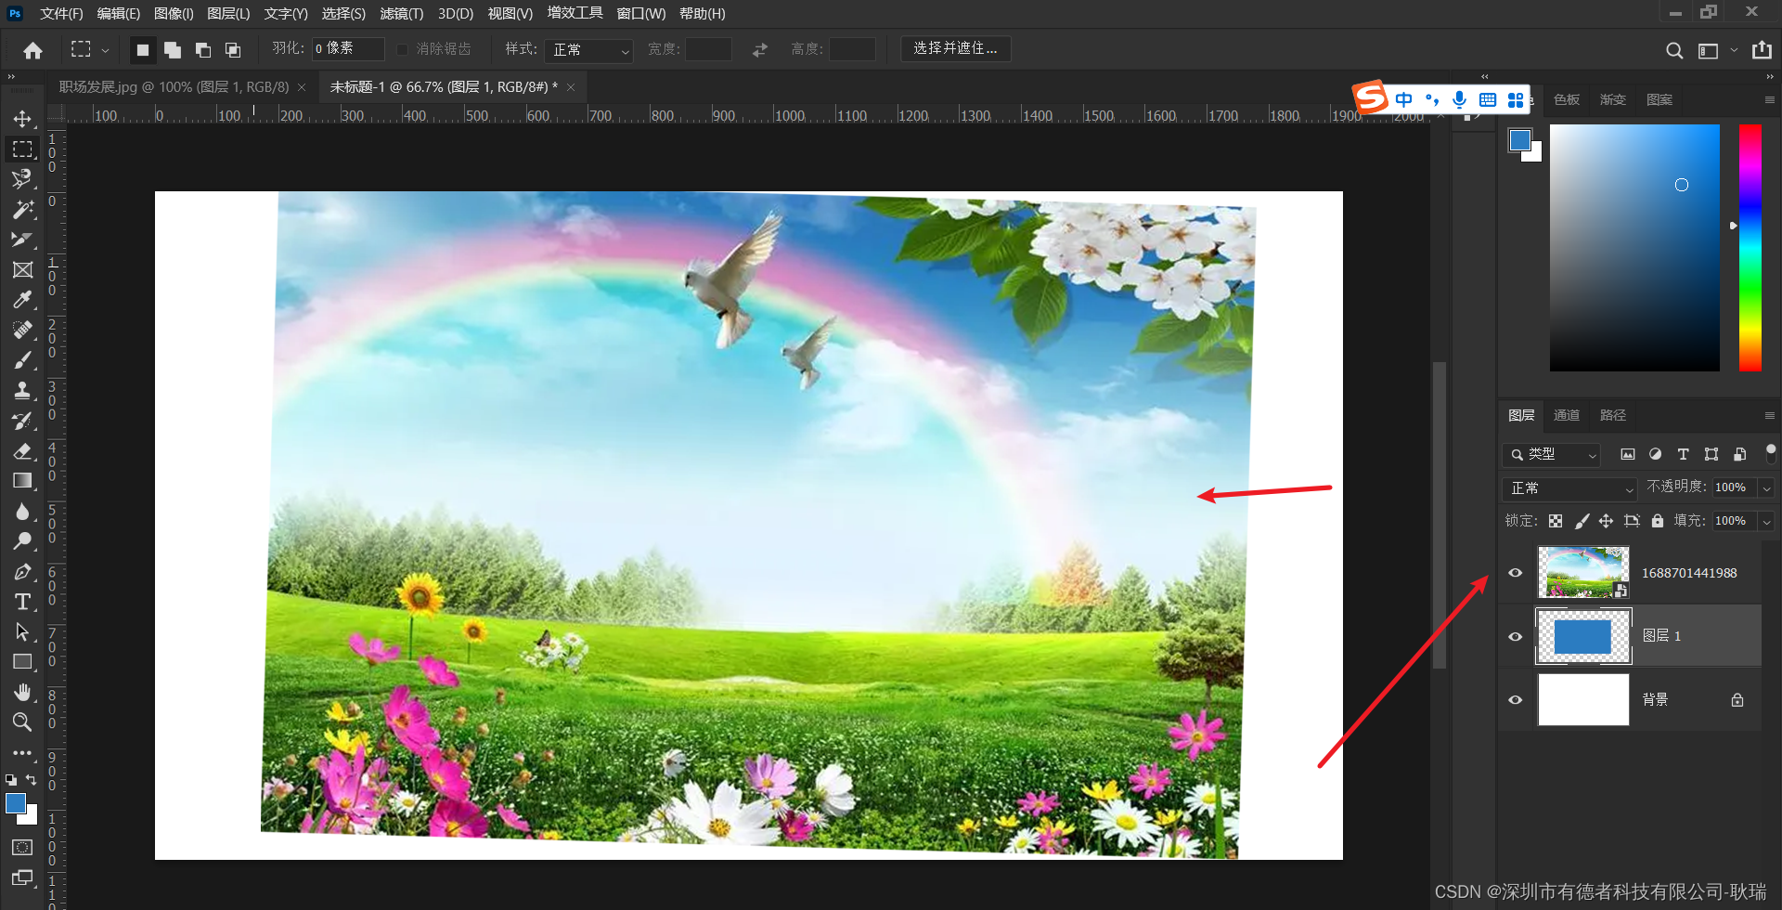1782x910 pixels.
Task: Switch to the 路径 paths tab
Action: [x=1613, y=415]
